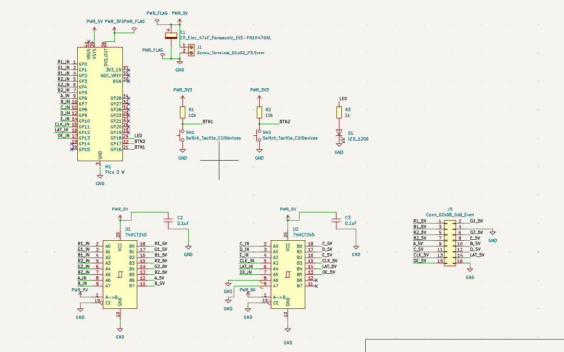Click the 'Pico 2 W' value text
Viewport: 564px width, 352px height.
click(x=115, y=172)
